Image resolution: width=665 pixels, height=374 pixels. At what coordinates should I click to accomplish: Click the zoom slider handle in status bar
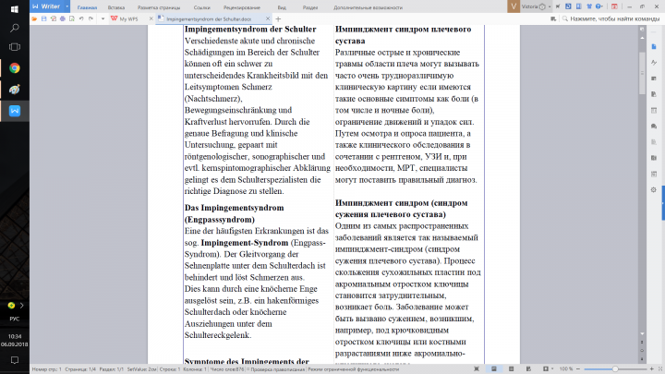point(615,368)
